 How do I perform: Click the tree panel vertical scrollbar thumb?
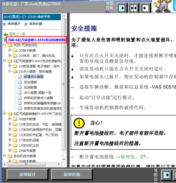coord(64,84)
